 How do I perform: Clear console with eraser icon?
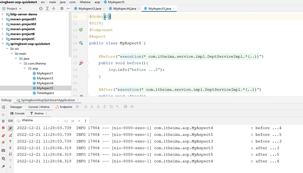pyautogui.click(x=10, y=135)
